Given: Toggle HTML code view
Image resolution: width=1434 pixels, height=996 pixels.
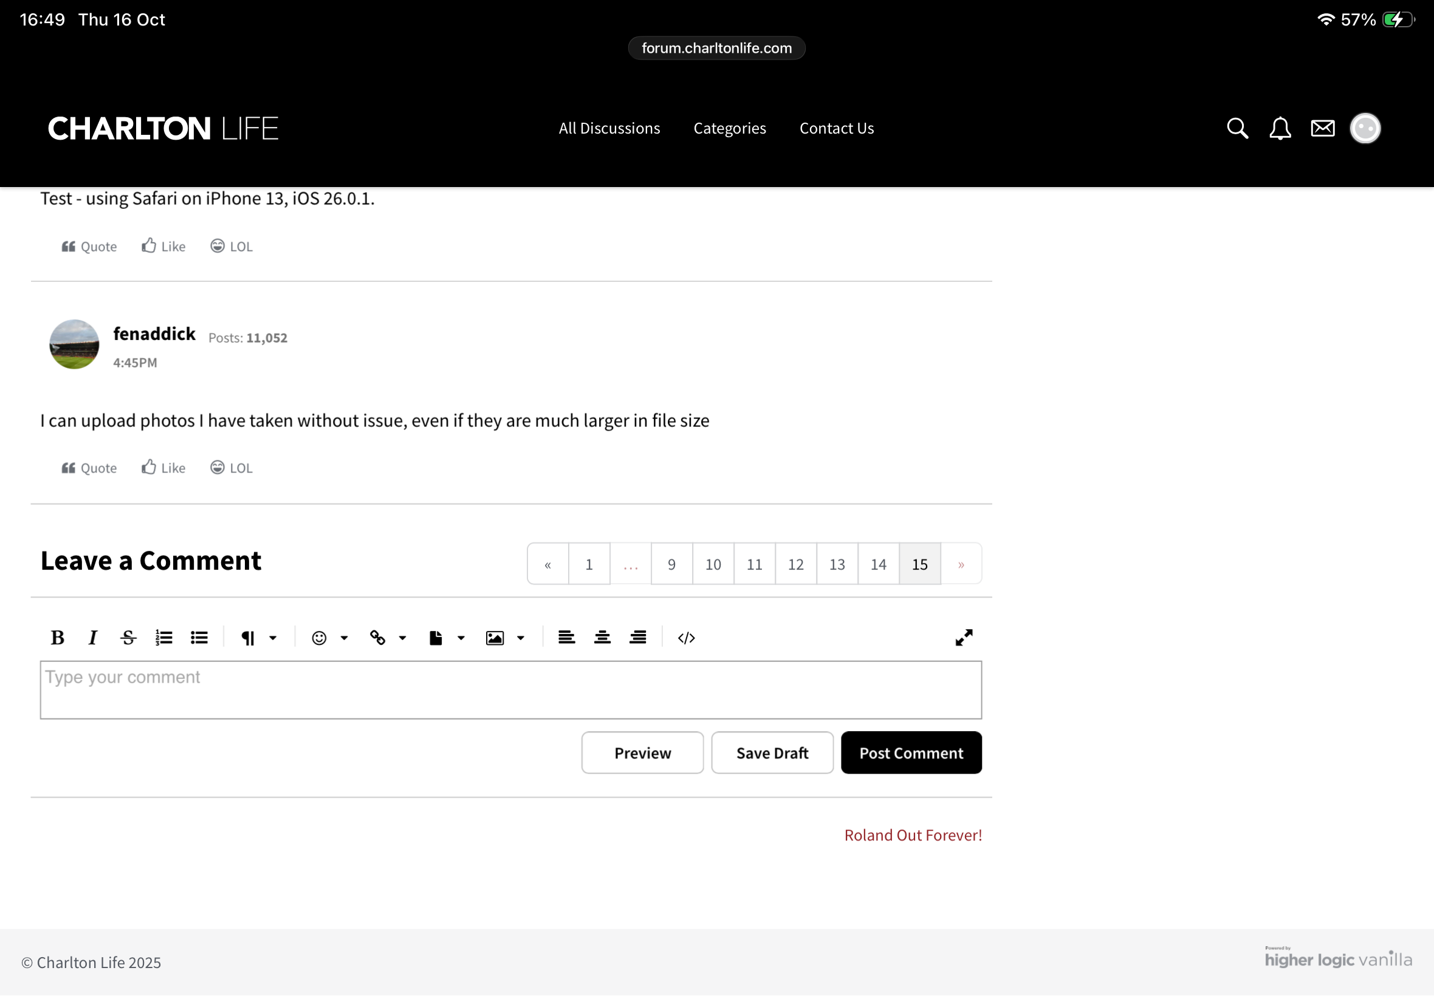Looking at the screenshot, I should [x=686, y=637].
